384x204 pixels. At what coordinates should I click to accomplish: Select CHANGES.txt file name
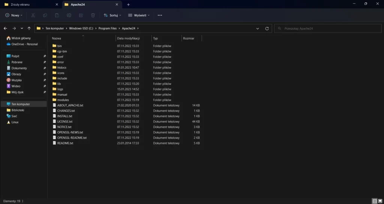[x=66, y=111]
